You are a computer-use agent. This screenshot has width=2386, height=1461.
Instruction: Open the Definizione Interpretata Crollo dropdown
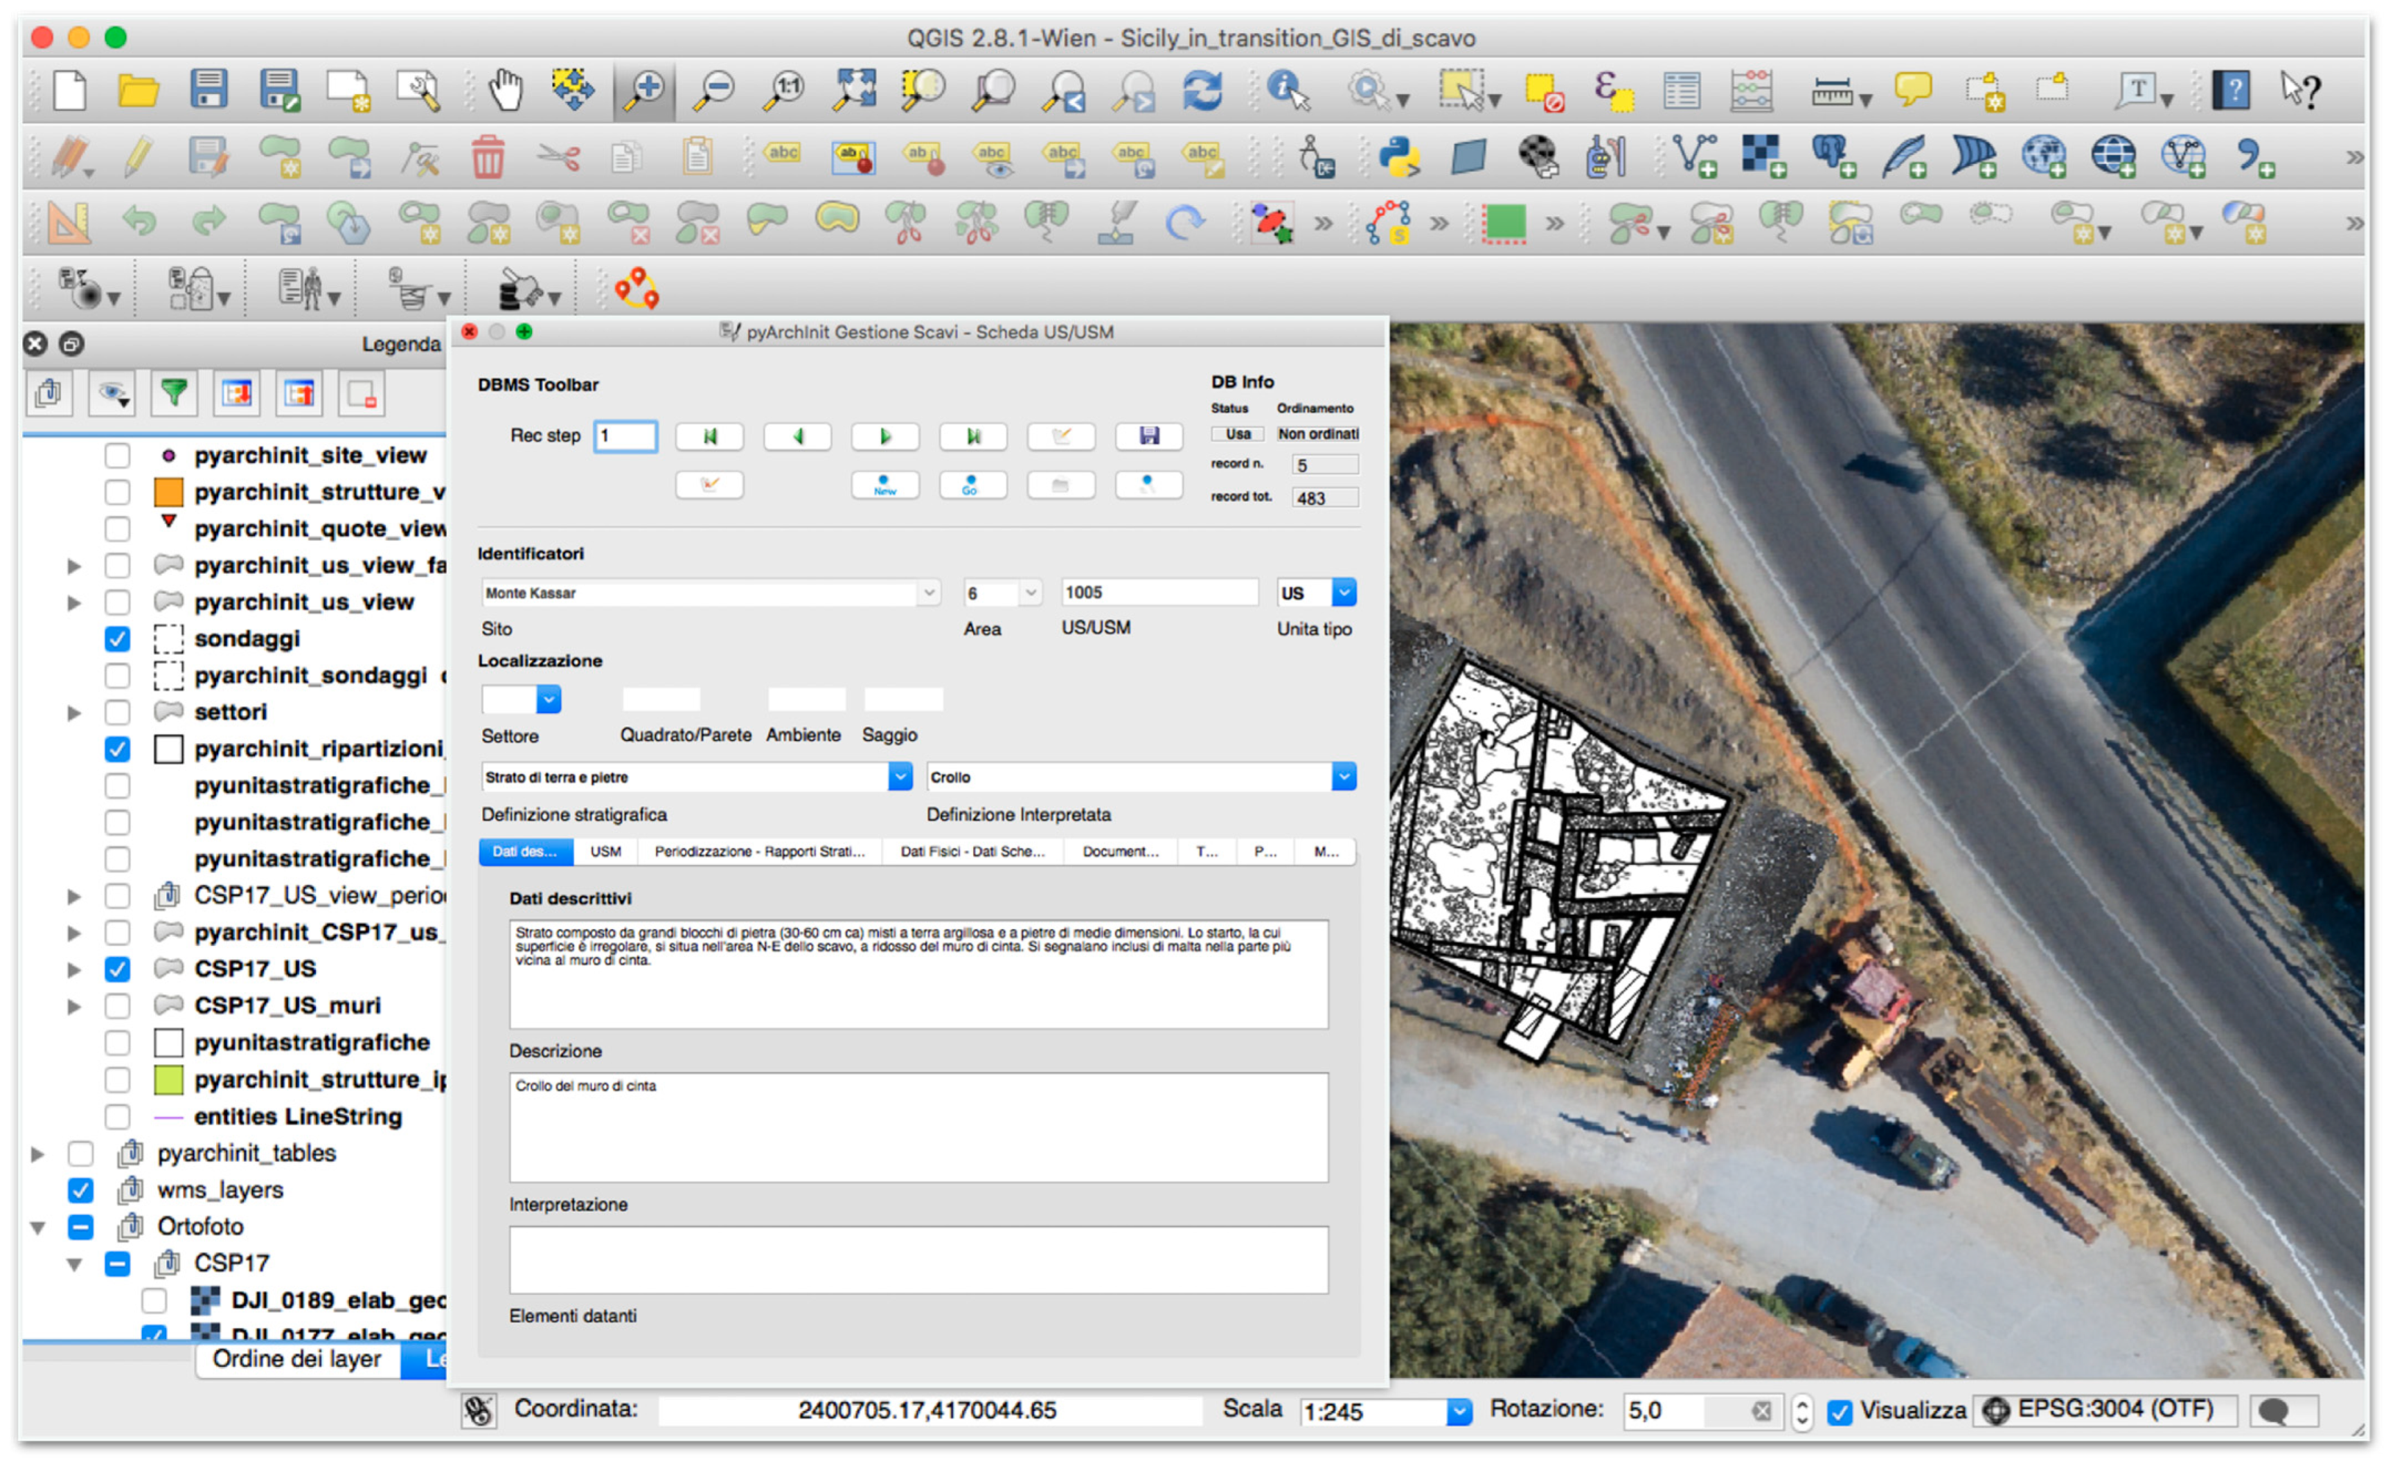tap(1343, 776)
